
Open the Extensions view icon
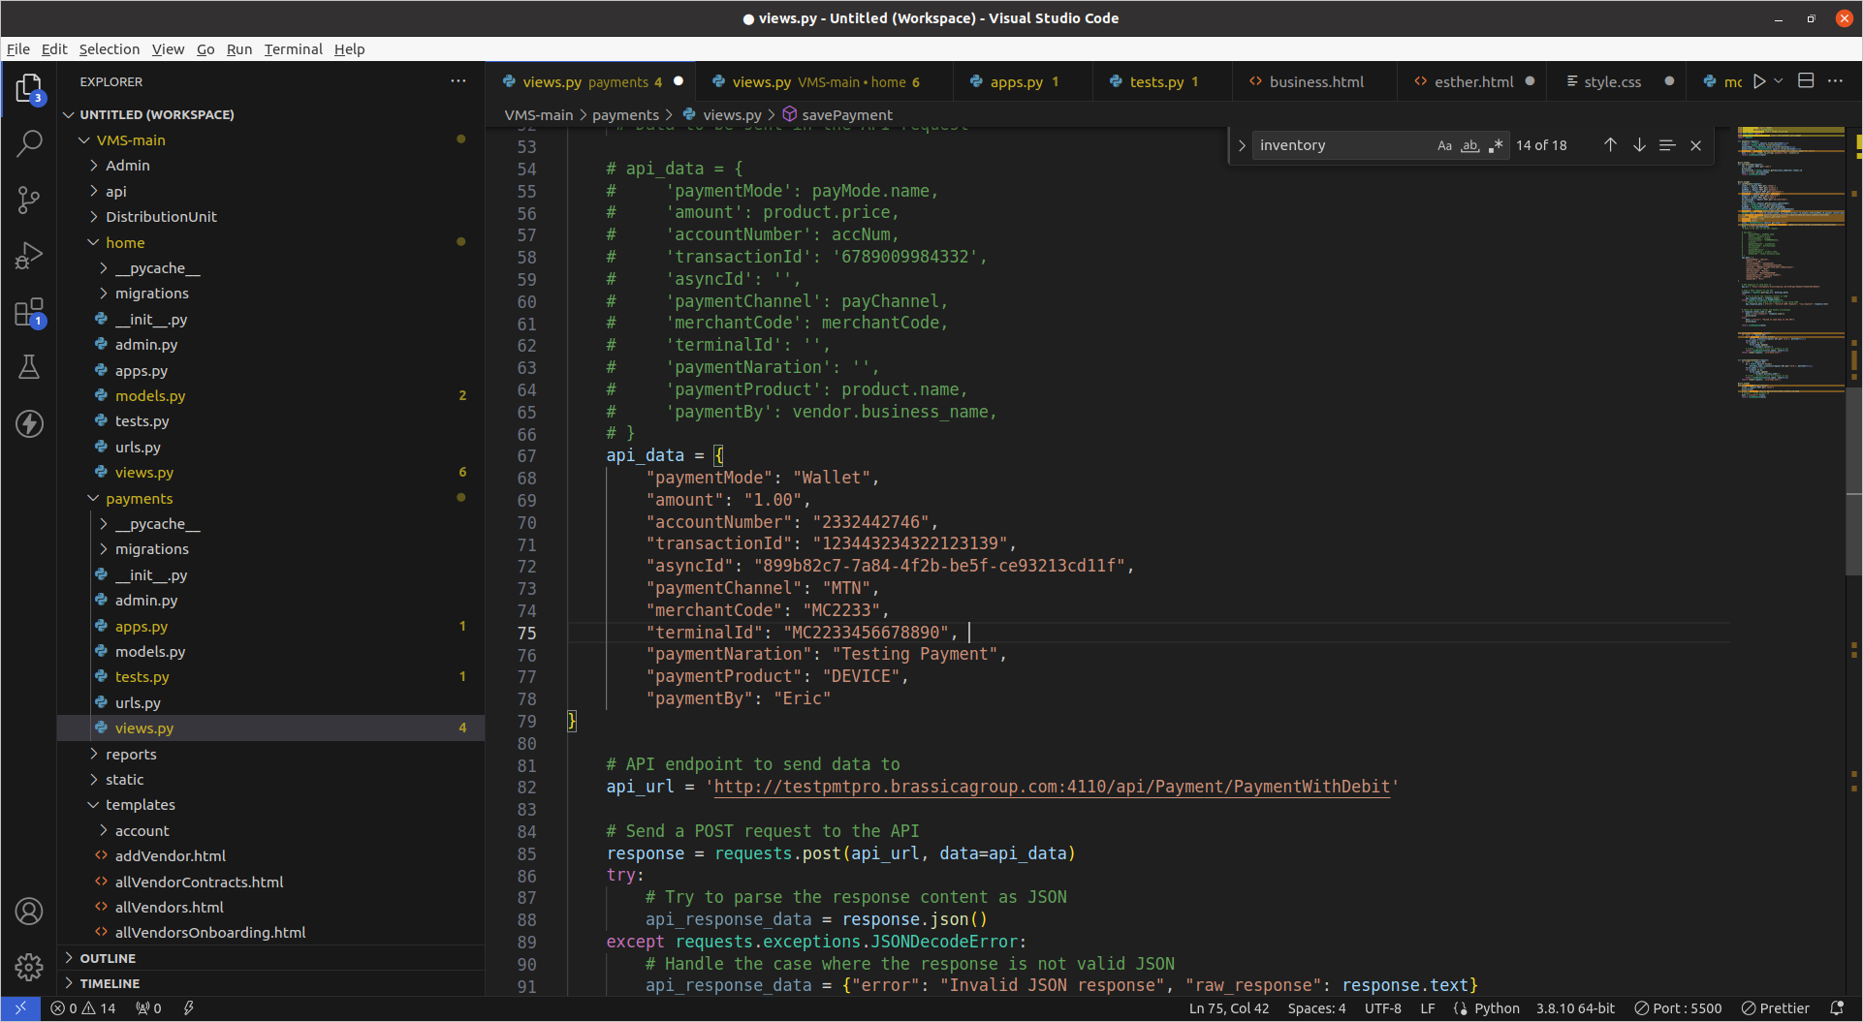(x=29, y=312)
